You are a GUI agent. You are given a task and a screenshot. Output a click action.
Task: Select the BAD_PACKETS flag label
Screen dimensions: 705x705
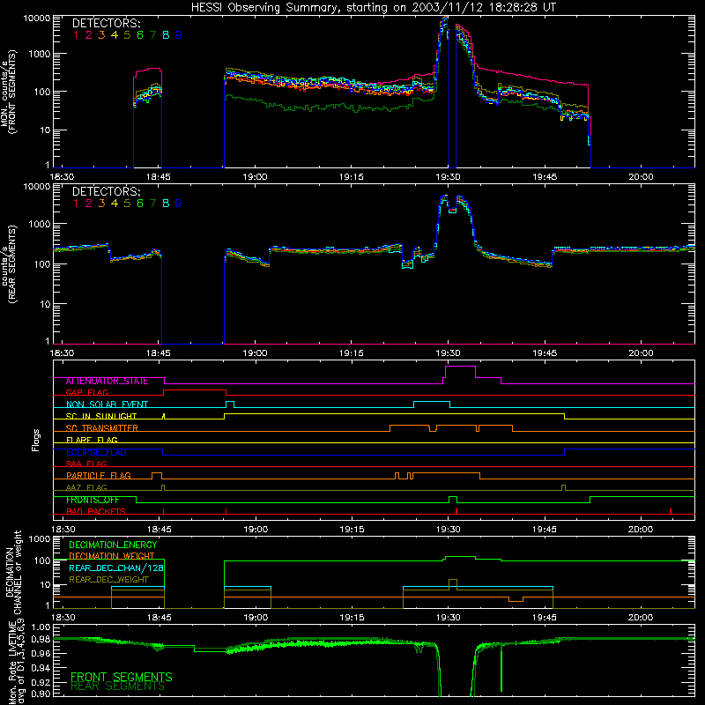click(96, 511)
